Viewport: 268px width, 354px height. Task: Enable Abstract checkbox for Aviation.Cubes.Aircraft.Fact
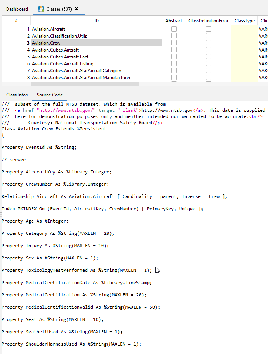point(174,57)
